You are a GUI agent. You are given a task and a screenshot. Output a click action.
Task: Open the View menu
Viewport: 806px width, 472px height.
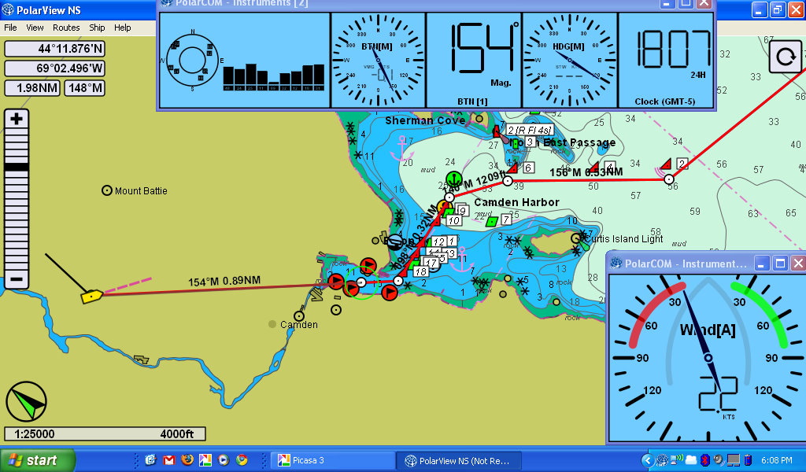tap(35, 28)
